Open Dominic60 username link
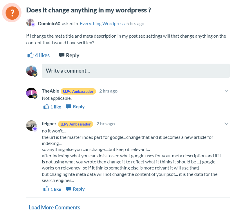This screenshot has height=212, width=233. click(49, 23)
